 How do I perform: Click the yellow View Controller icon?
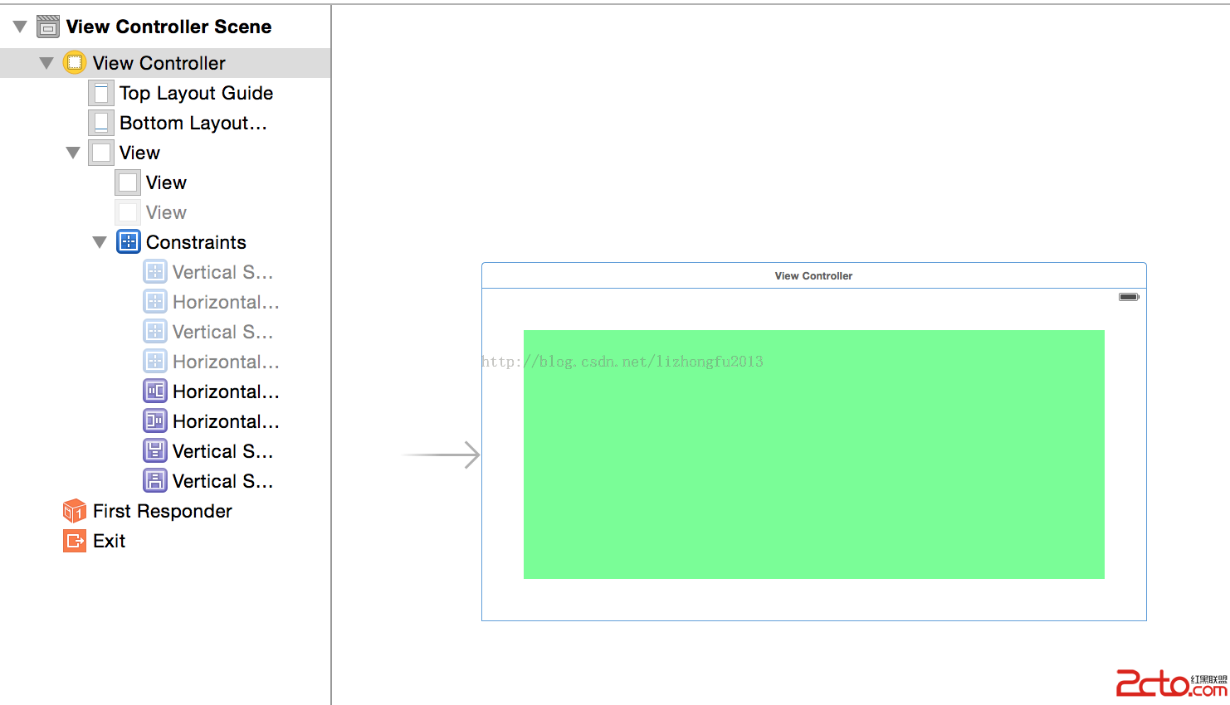pyautogui.click(x=75, y=62)
